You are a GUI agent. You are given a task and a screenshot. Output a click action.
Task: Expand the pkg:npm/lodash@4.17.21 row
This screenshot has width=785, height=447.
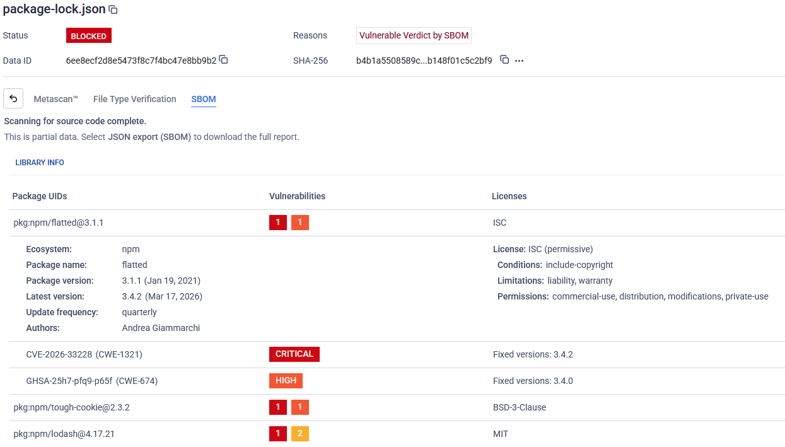[64, 434]
